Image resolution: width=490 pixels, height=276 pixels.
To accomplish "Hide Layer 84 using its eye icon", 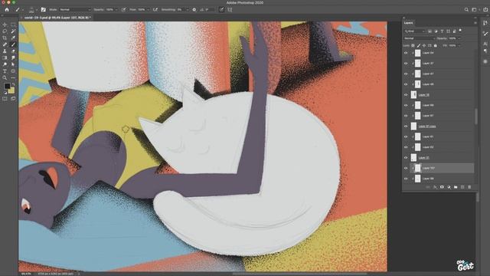I will coord(406,53).
